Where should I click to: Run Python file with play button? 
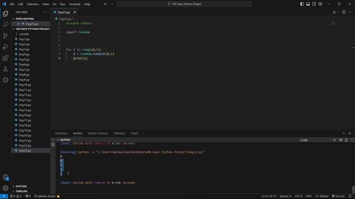click(x=334, y=12)
